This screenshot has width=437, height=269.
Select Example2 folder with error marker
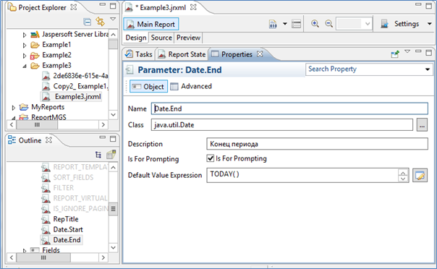click(x=51, y=55)
